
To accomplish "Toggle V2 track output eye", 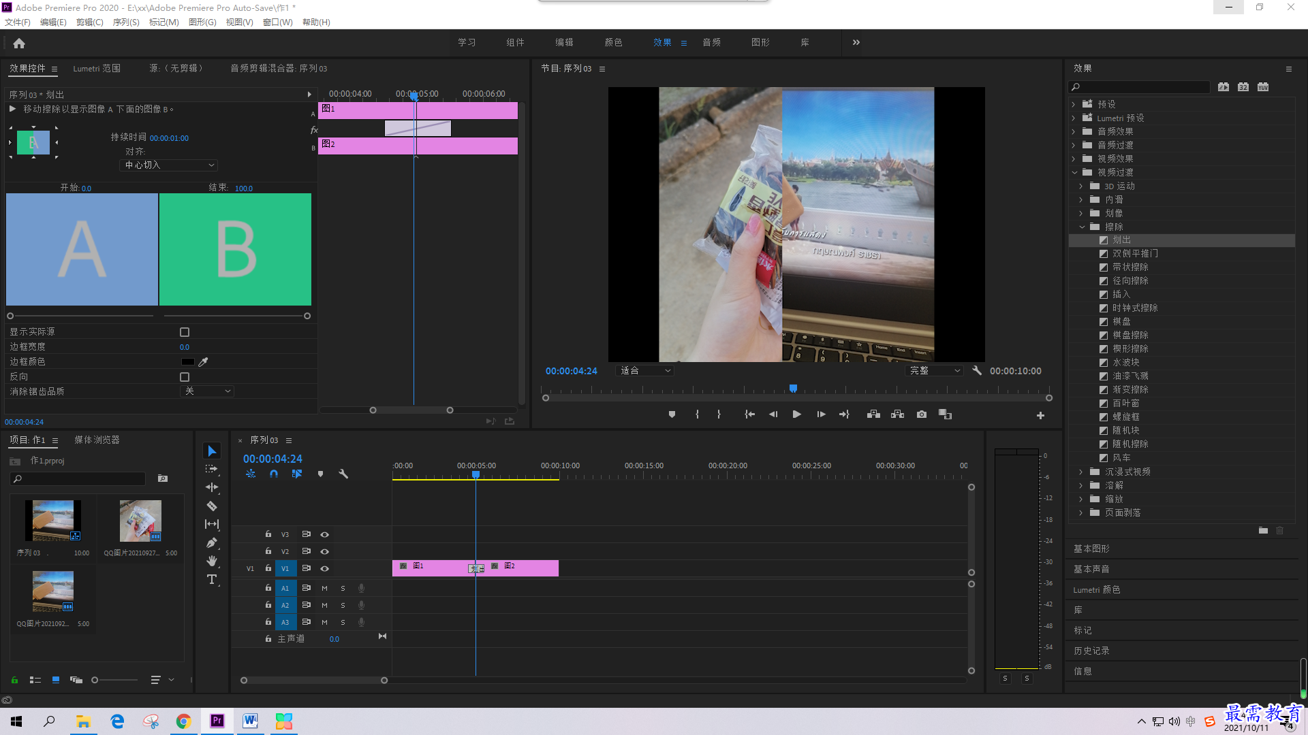I will [325, 552].
